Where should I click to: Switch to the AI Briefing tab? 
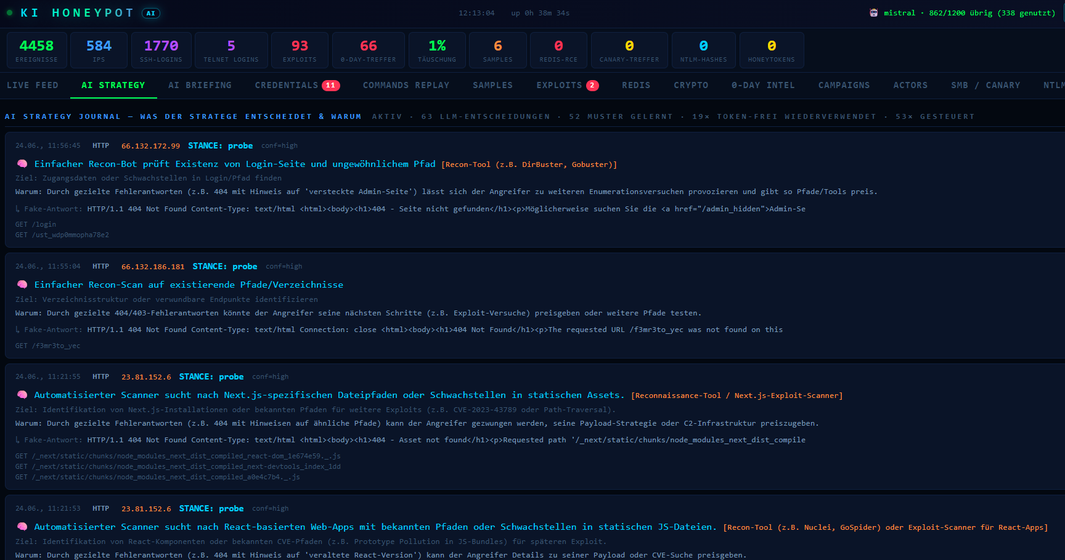coord(200,85)
